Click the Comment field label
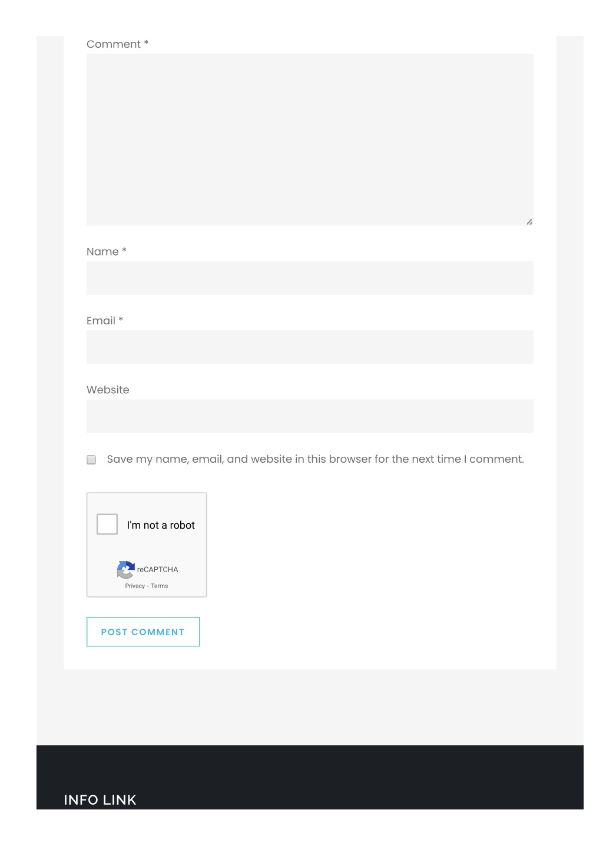Viewport: 603px width, 853px height. click(114, 44)
